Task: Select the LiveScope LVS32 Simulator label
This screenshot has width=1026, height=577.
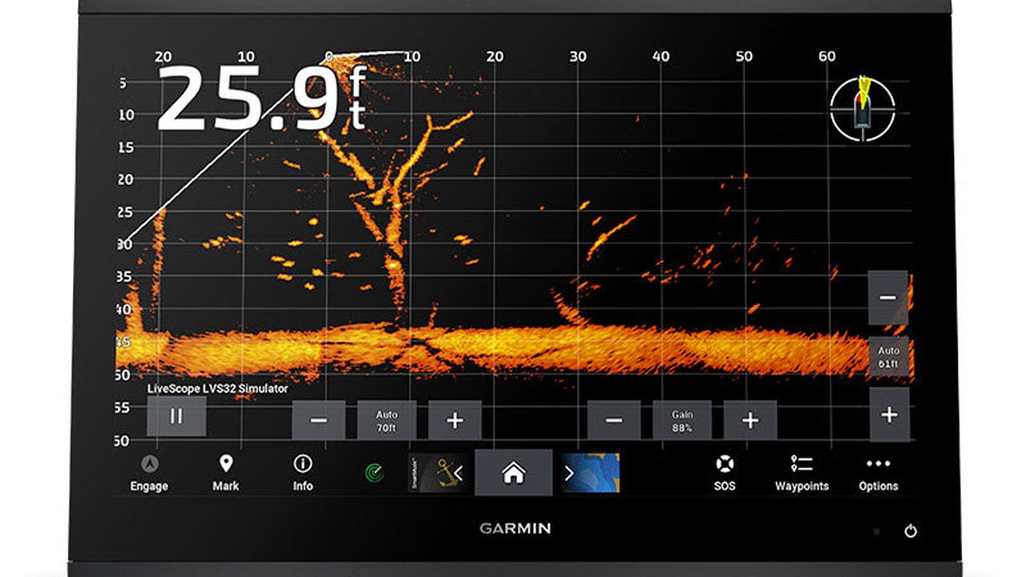Action: click(217, 388)
